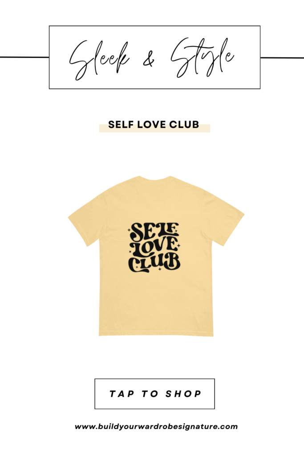Click the bottom hem of the yellow shirt

[x=156, y=334]
